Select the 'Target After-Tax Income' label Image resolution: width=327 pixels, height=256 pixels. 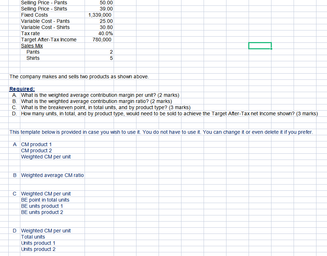tap(49, 40)
